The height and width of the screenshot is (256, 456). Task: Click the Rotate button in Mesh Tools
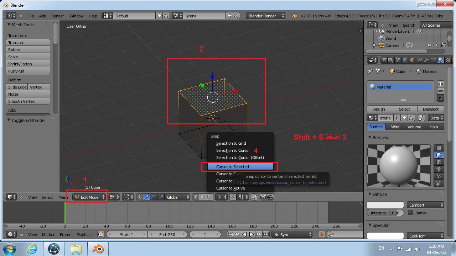pos(28,49)
